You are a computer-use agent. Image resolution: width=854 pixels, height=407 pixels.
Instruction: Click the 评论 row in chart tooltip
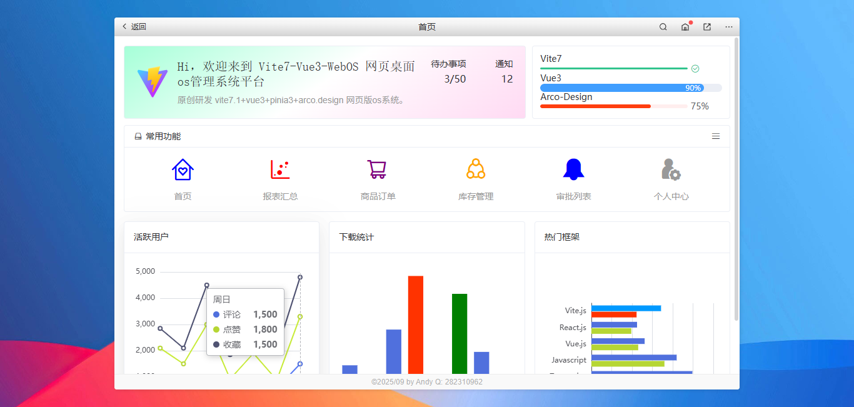(x=245, y=314)
